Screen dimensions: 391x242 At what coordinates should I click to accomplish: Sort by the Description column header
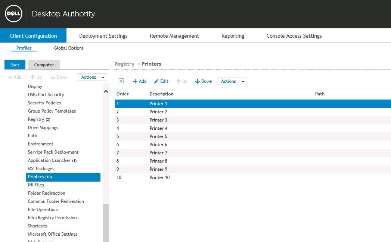161,94
